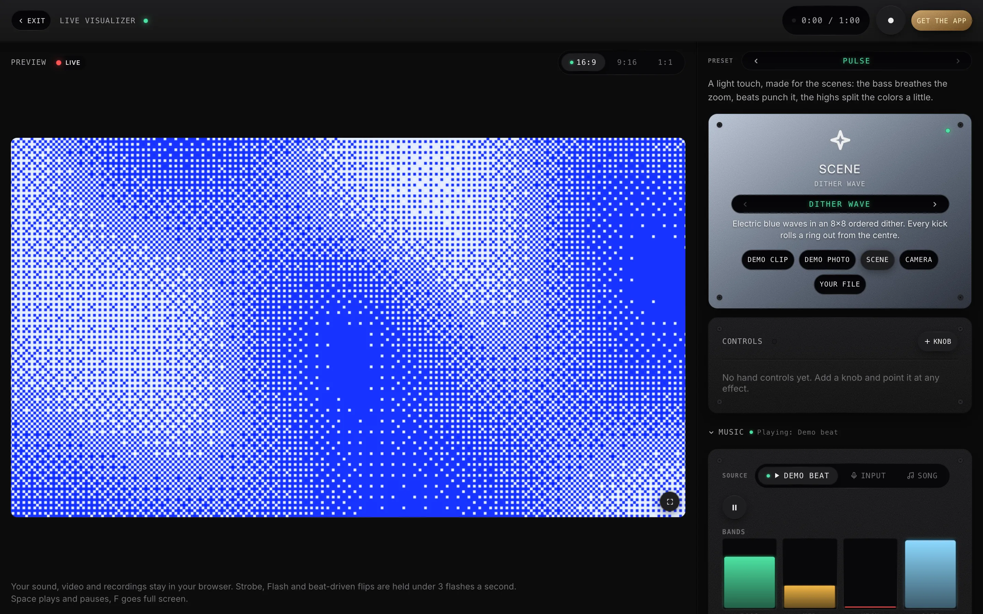Choose the Demo Photo source
This screenshot has height=614, width=983.
pos(827,260)
